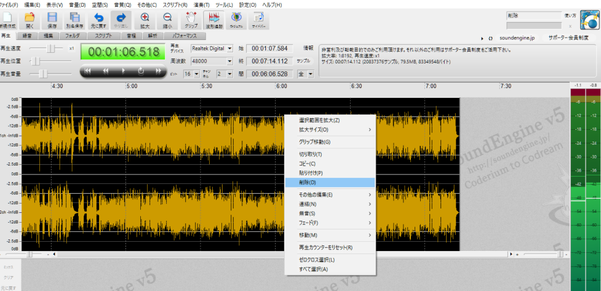The width and height of the screenshot is (601, 291).
Task: Jump to start with the skip-back button
Action: point(87,71)
